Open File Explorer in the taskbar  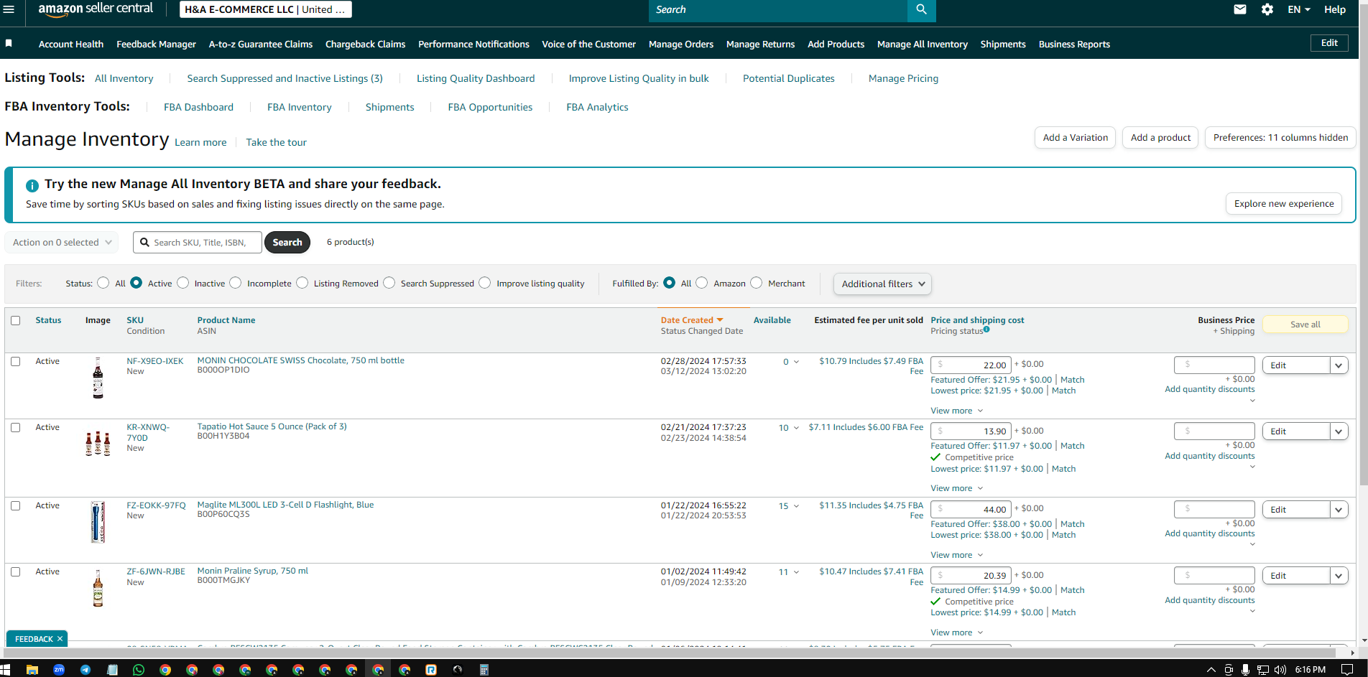coord(32,670)
